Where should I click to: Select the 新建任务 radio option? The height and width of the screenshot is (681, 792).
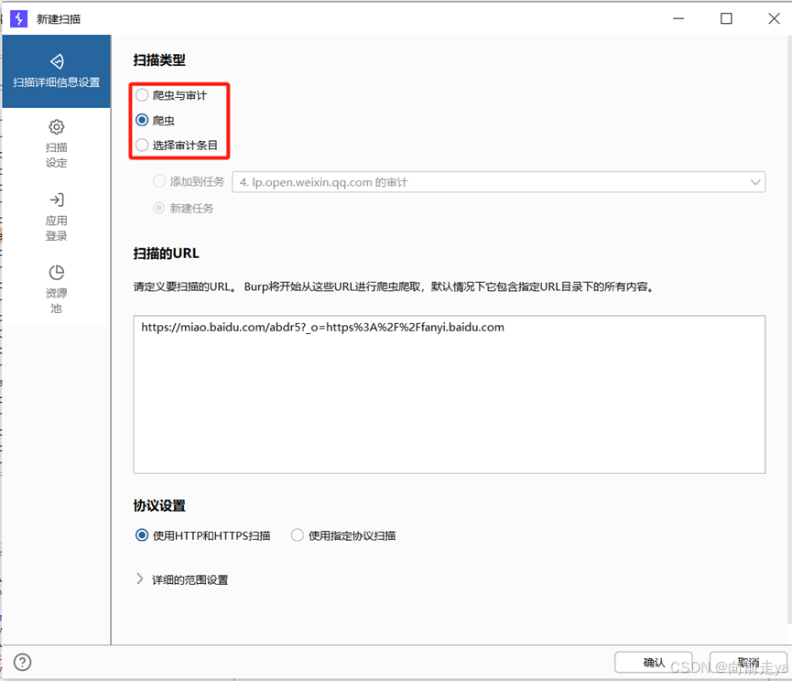click(x=183, y=208)
